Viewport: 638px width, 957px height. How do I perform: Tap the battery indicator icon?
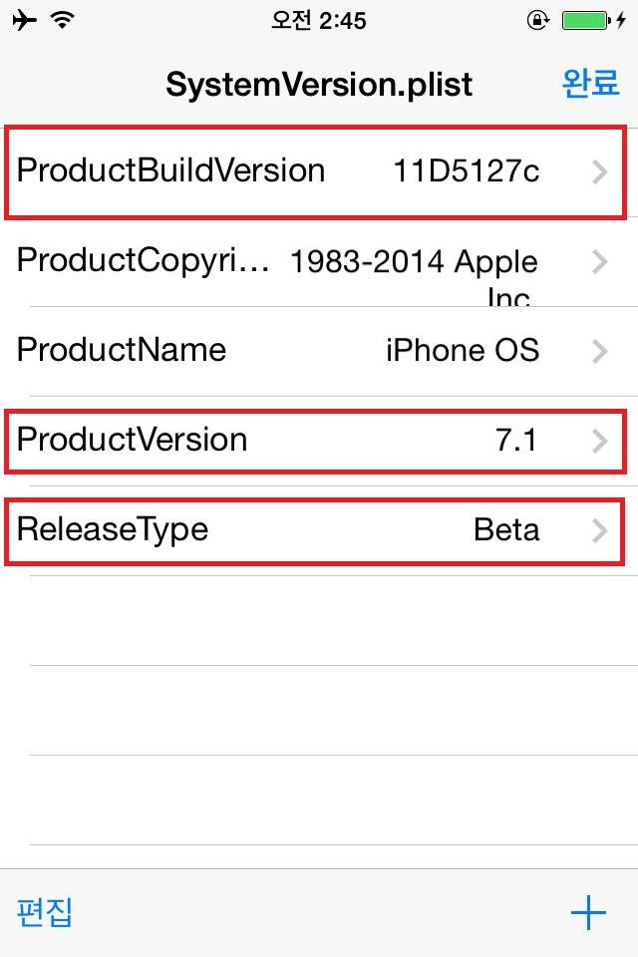(x=586, y=20)
